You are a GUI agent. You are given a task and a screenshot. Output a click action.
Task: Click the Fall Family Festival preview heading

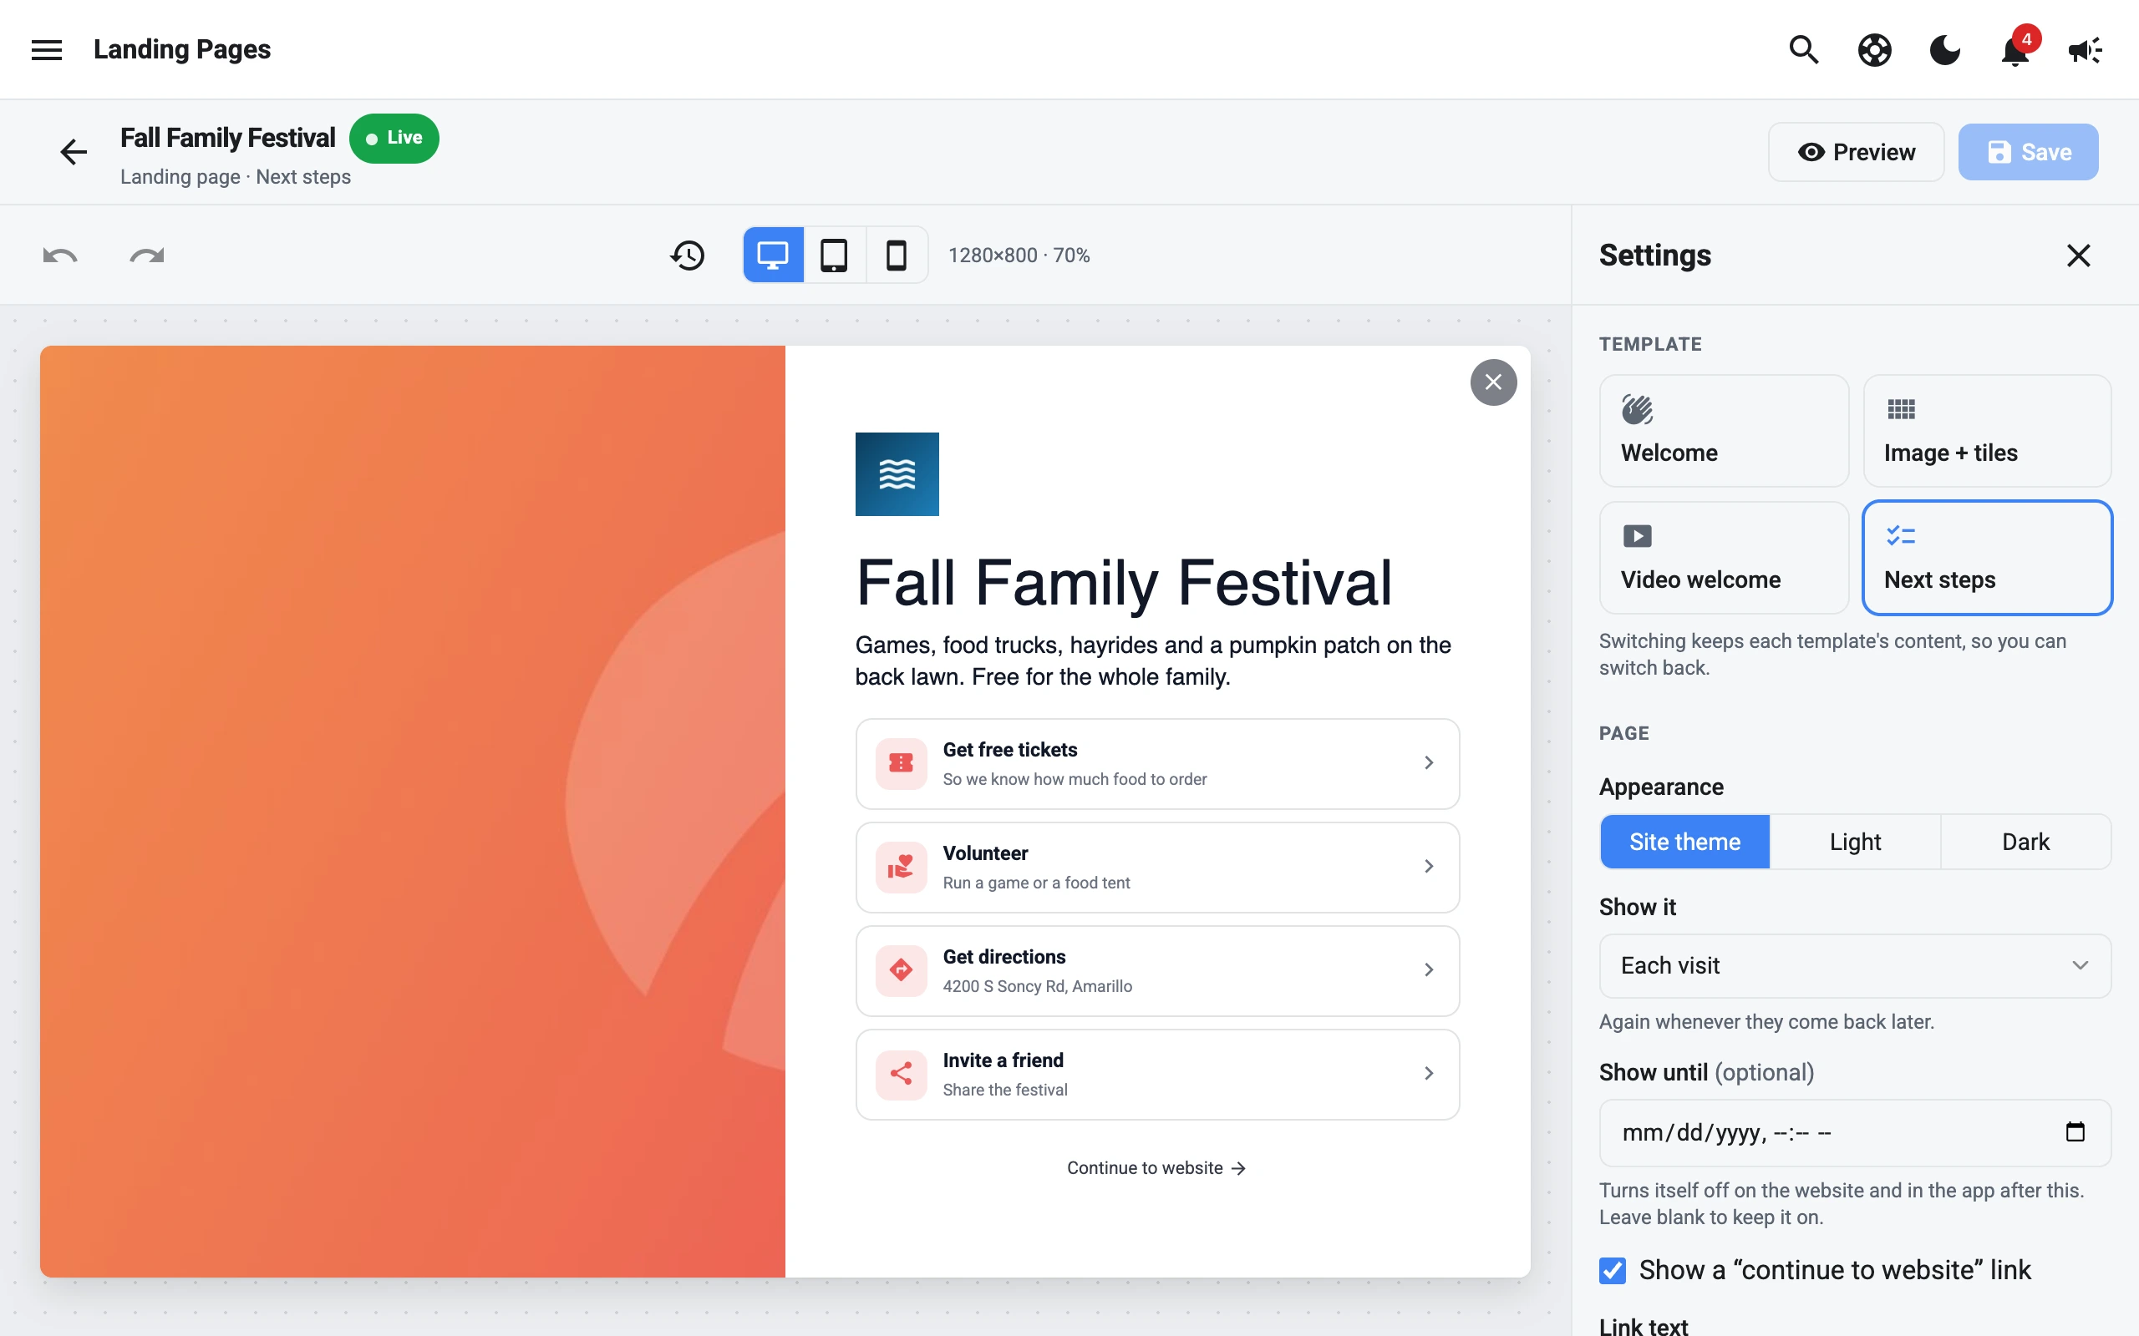click(x=1124, y=583)
